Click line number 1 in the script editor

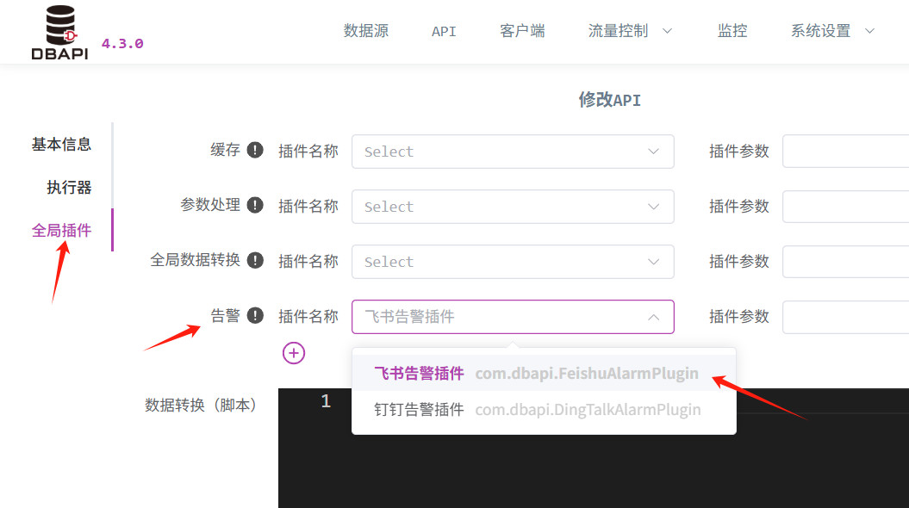coord(326,401)
